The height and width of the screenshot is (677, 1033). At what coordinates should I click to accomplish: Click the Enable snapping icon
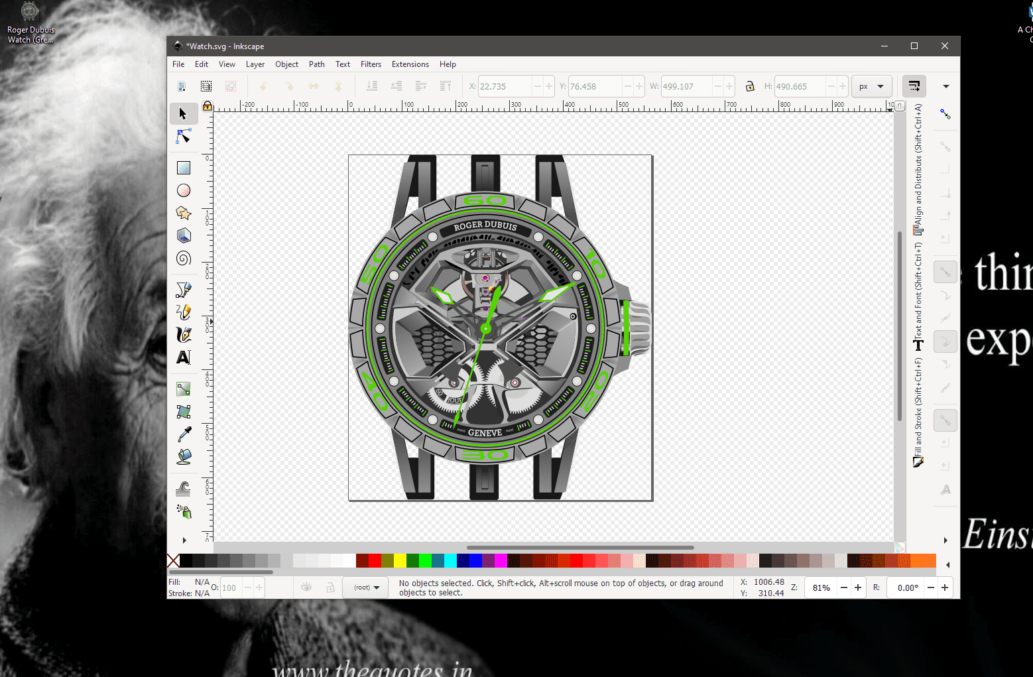pyautogui.click(x=945, y=114)
